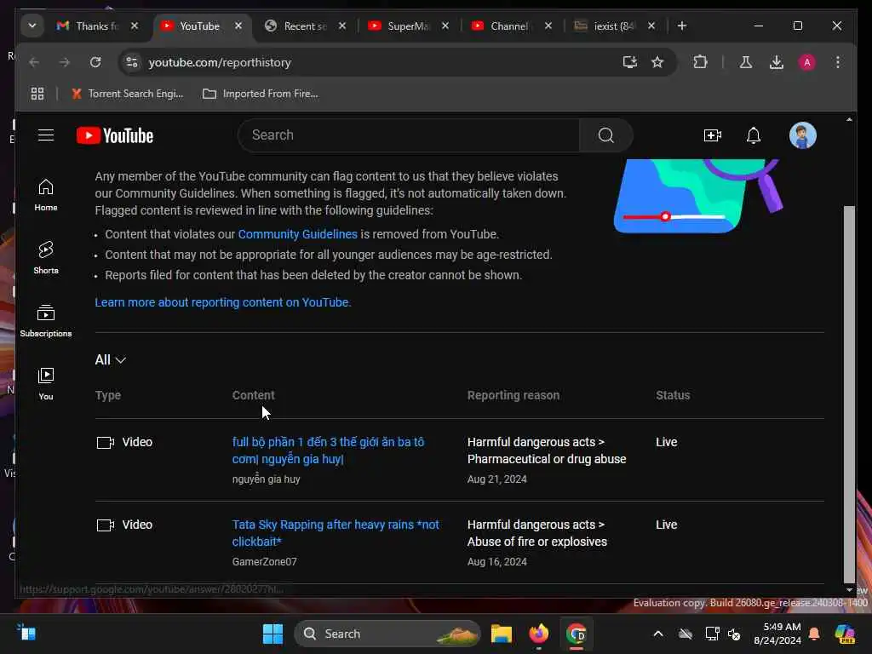Click the address bar URL
This screenshot has height=654, width=872.
pyautogui.click(x=220, y=62)
